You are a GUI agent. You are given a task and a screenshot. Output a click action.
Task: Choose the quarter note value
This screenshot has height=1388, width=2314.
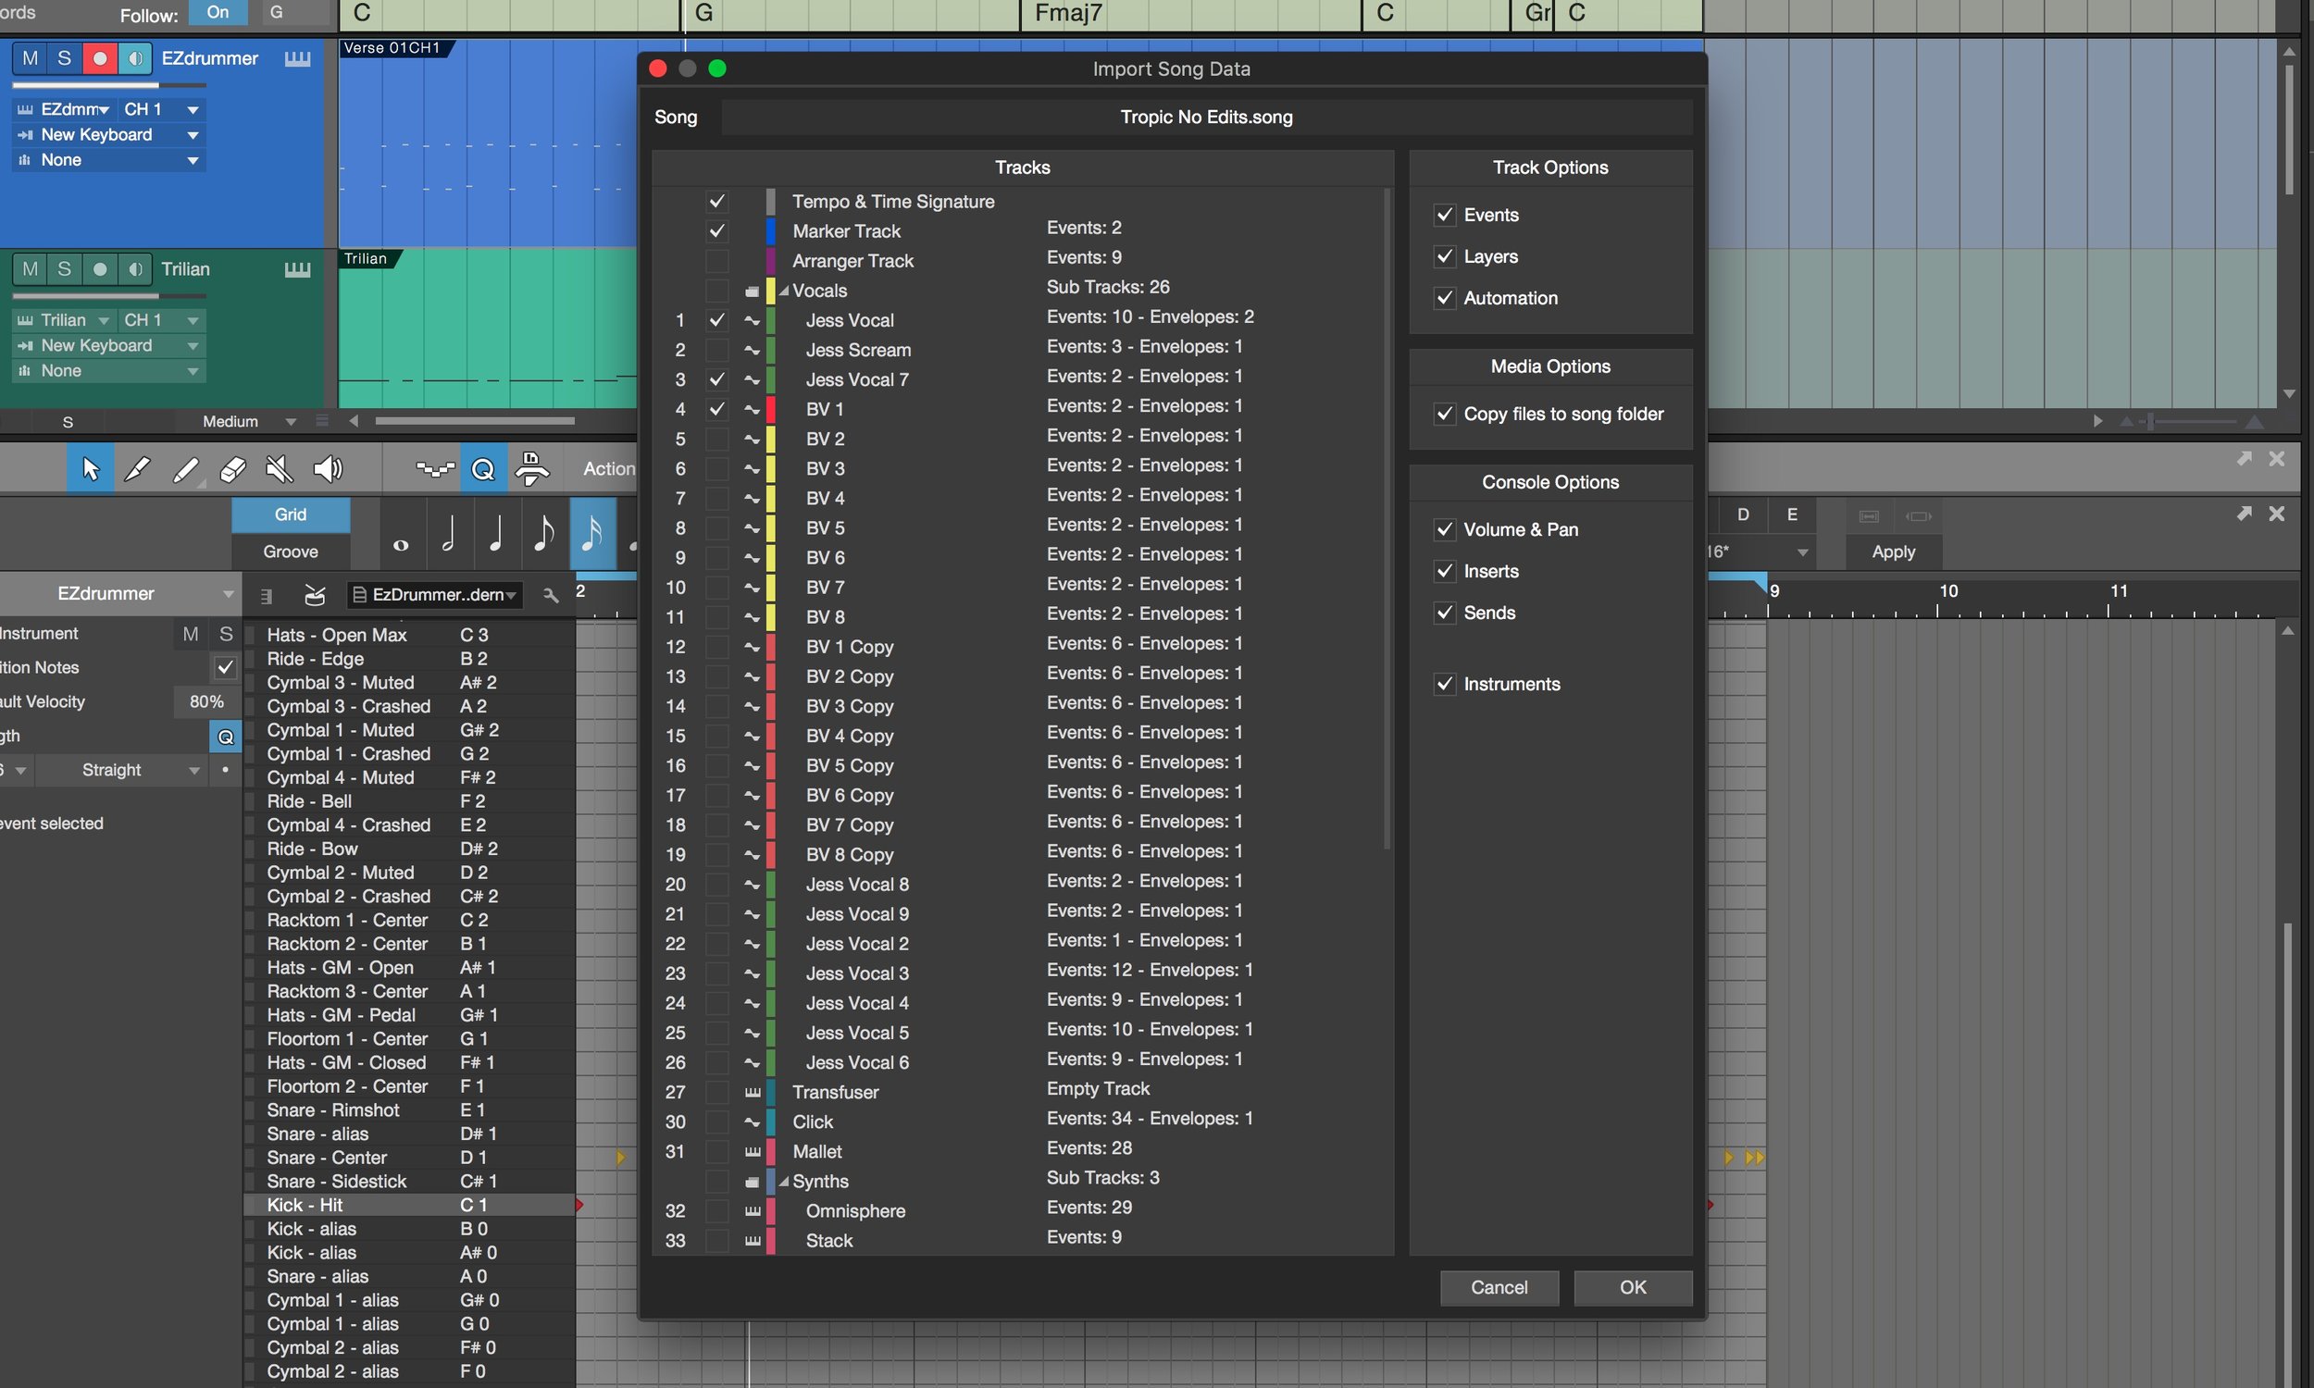pos(497,535)
